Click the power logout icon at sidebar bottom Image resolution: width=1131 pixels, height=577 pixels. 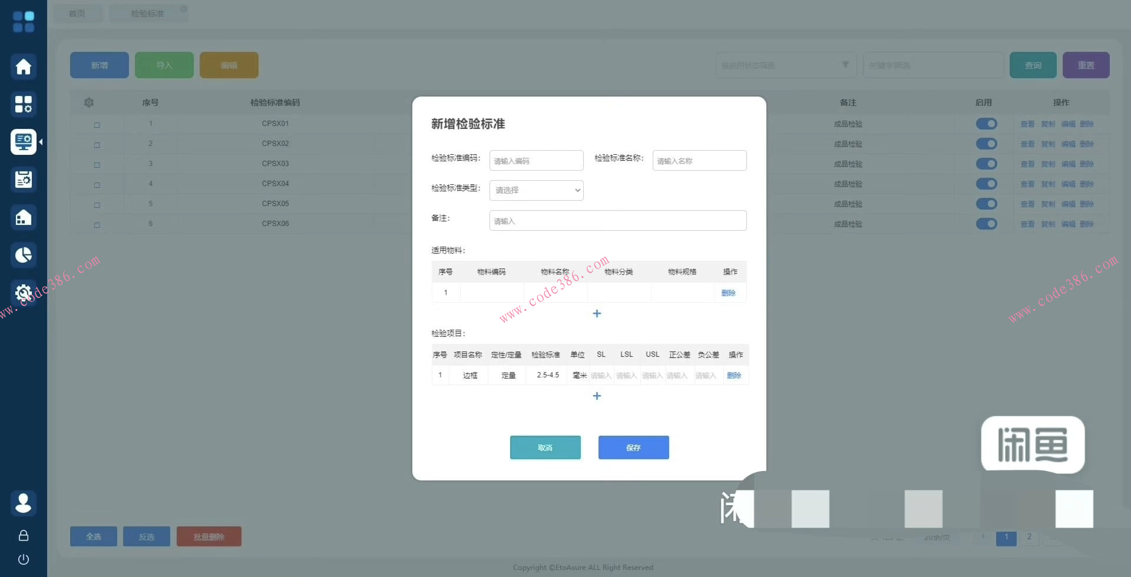24,559
